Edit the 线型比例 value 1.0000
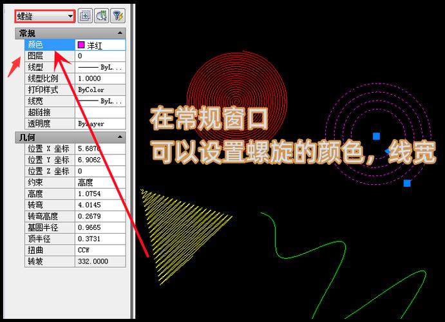445x322 pixels. coord(100,79)
